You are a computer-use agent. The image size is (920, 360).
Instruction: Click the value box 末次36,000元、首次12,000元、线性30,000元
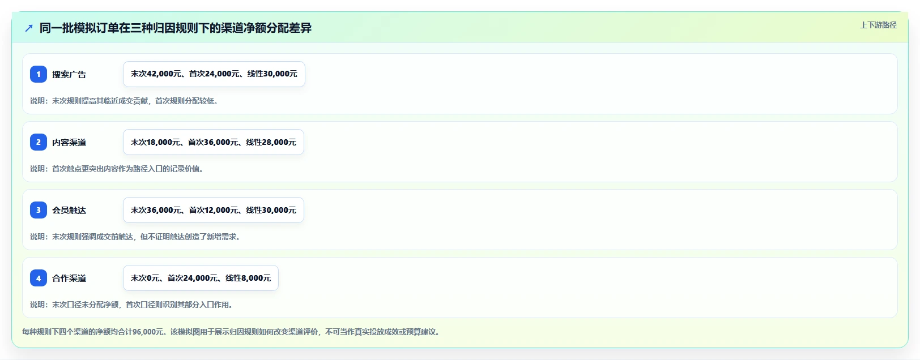pyautogui.click(x=214, y=210)
